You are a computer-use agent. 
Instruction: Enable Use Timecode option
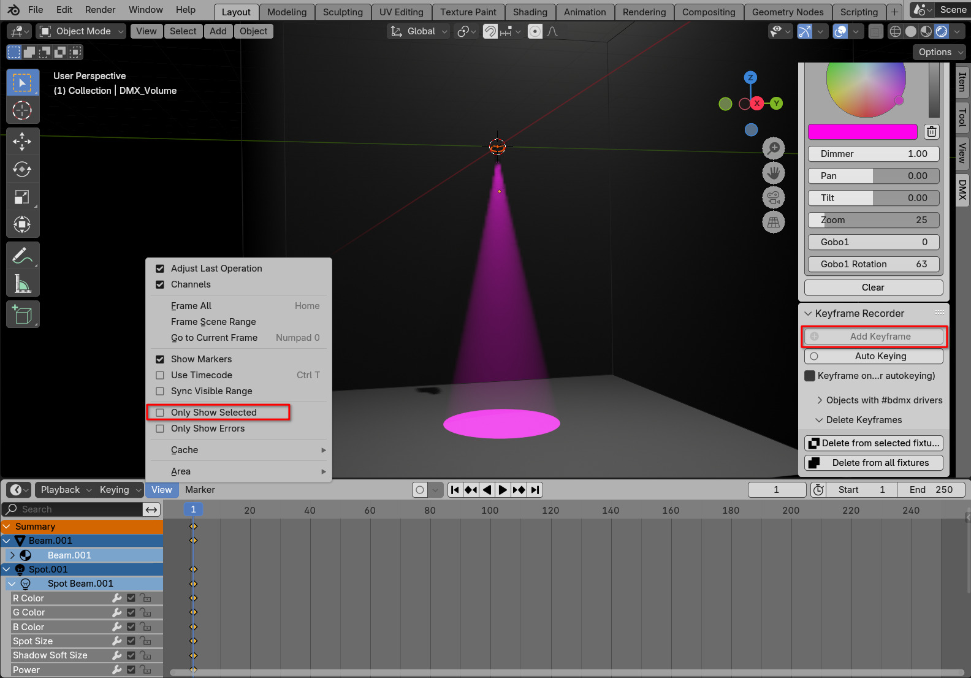(x=160, y=375)
